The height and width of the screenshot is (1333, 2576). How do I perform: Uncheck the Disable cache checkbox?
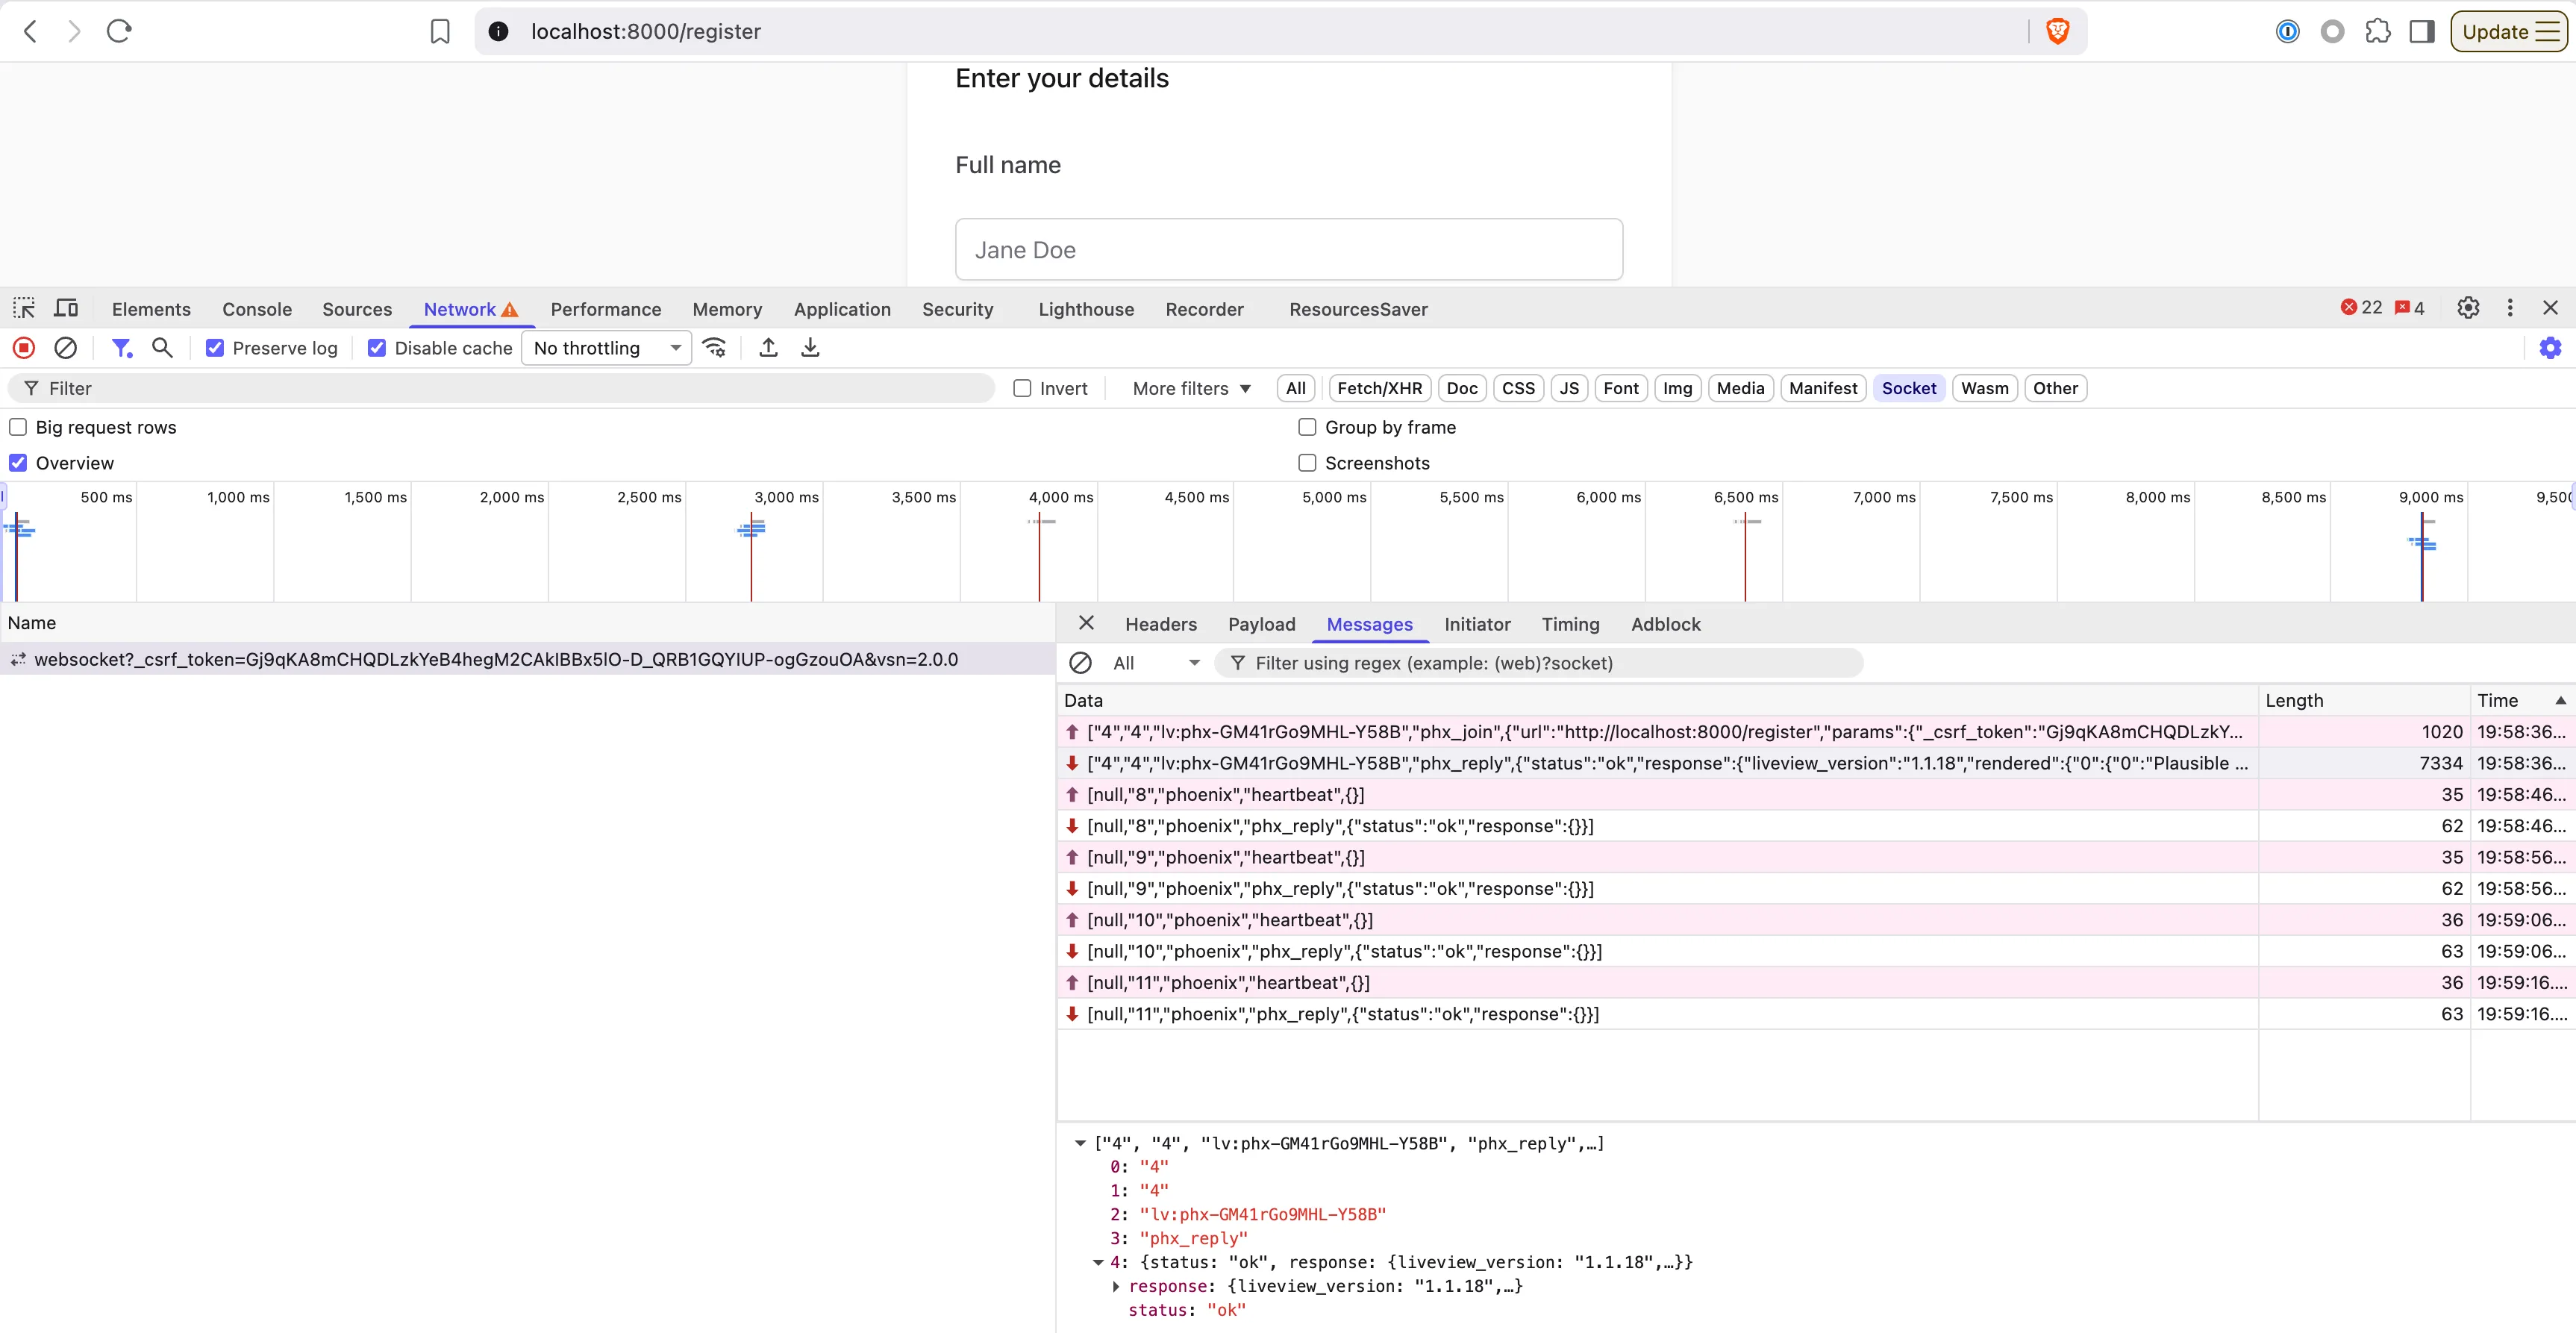tap(377, 348)
